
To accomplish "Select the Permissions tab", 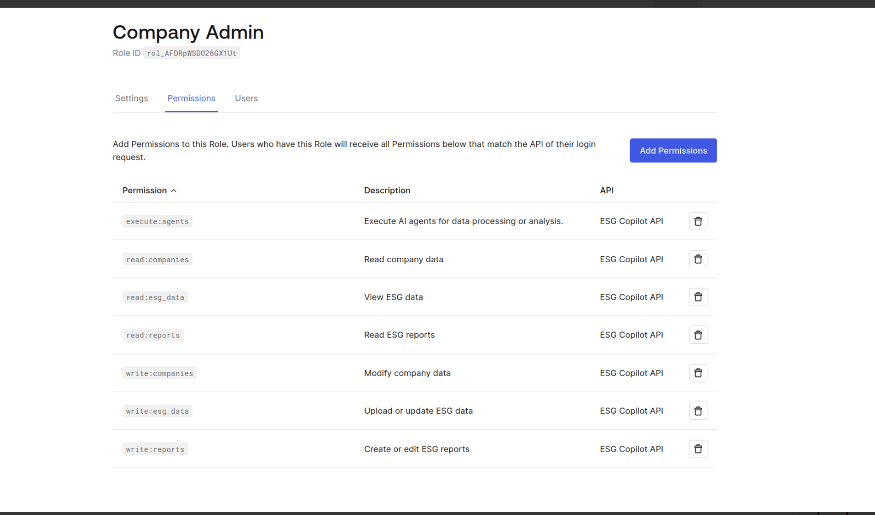I will [x=191, y=98].
